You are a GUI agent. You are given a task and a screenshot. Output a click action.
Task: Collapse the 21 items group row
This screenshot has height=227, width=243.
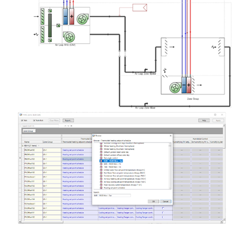[x=23, y=146]
